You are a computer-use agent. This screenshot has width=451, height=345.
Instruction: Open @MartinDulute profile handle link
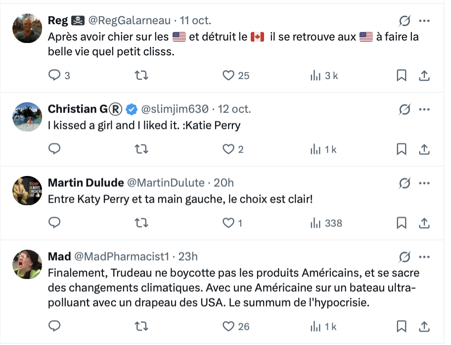coord(166,183)
